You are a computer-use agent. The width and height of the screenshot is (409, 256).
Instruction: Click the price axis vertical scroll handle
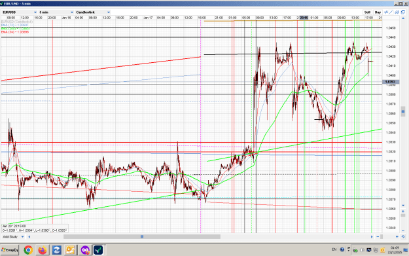click(x=403, y=111)
